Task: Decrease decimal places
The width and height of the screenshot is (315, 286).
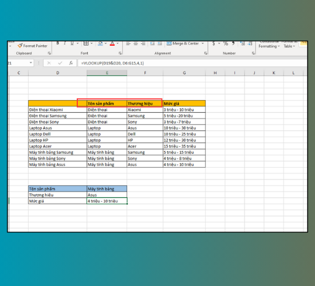Action: tap(250, 43)
